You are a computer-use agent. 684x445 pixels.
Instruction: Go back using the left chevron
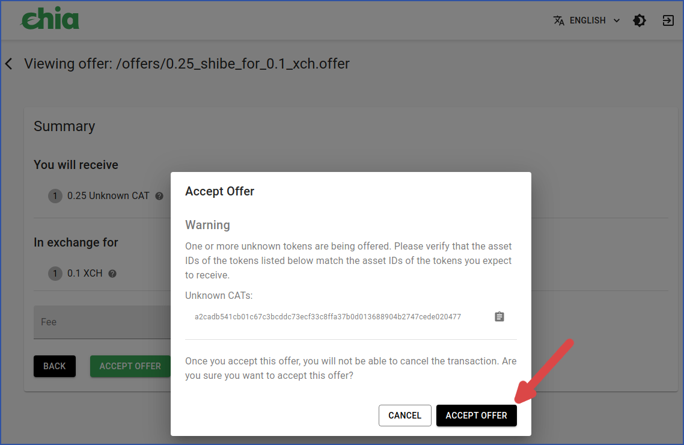(x=9, y=64)
